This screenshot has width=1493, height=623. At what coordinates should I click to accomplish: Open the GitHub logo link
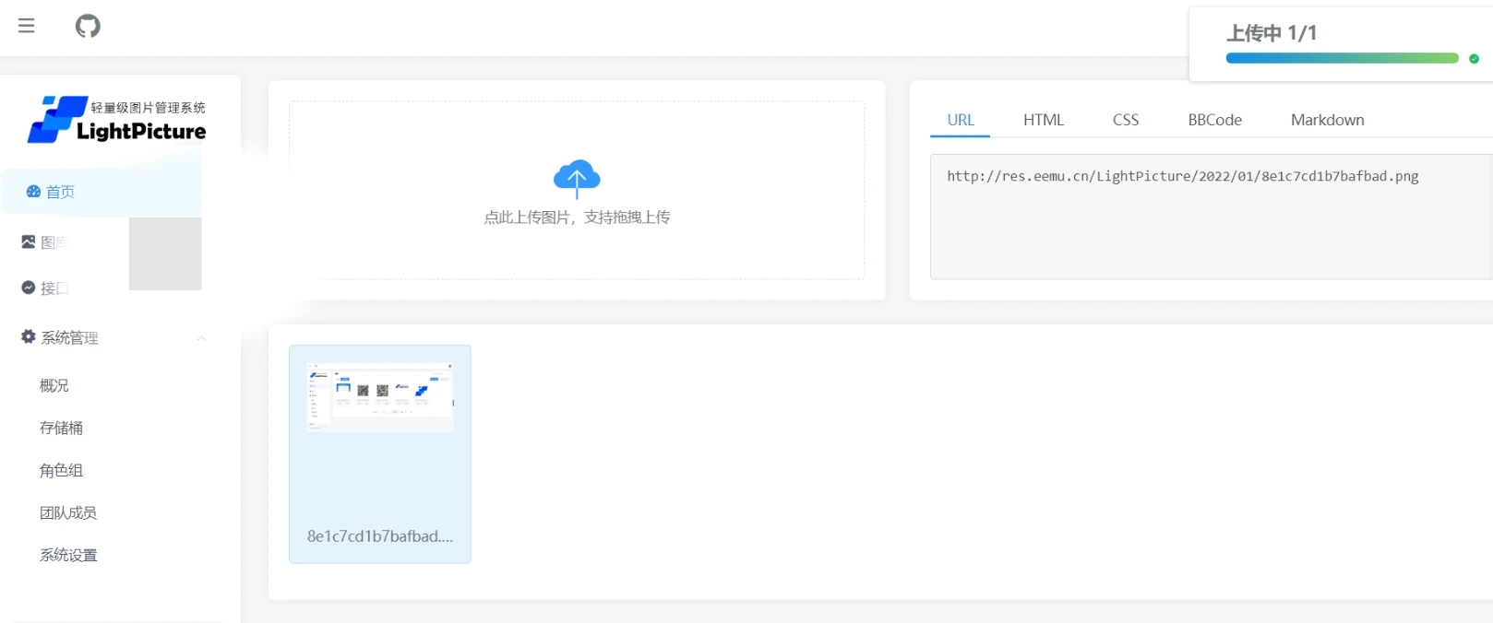tap(88, 26)
